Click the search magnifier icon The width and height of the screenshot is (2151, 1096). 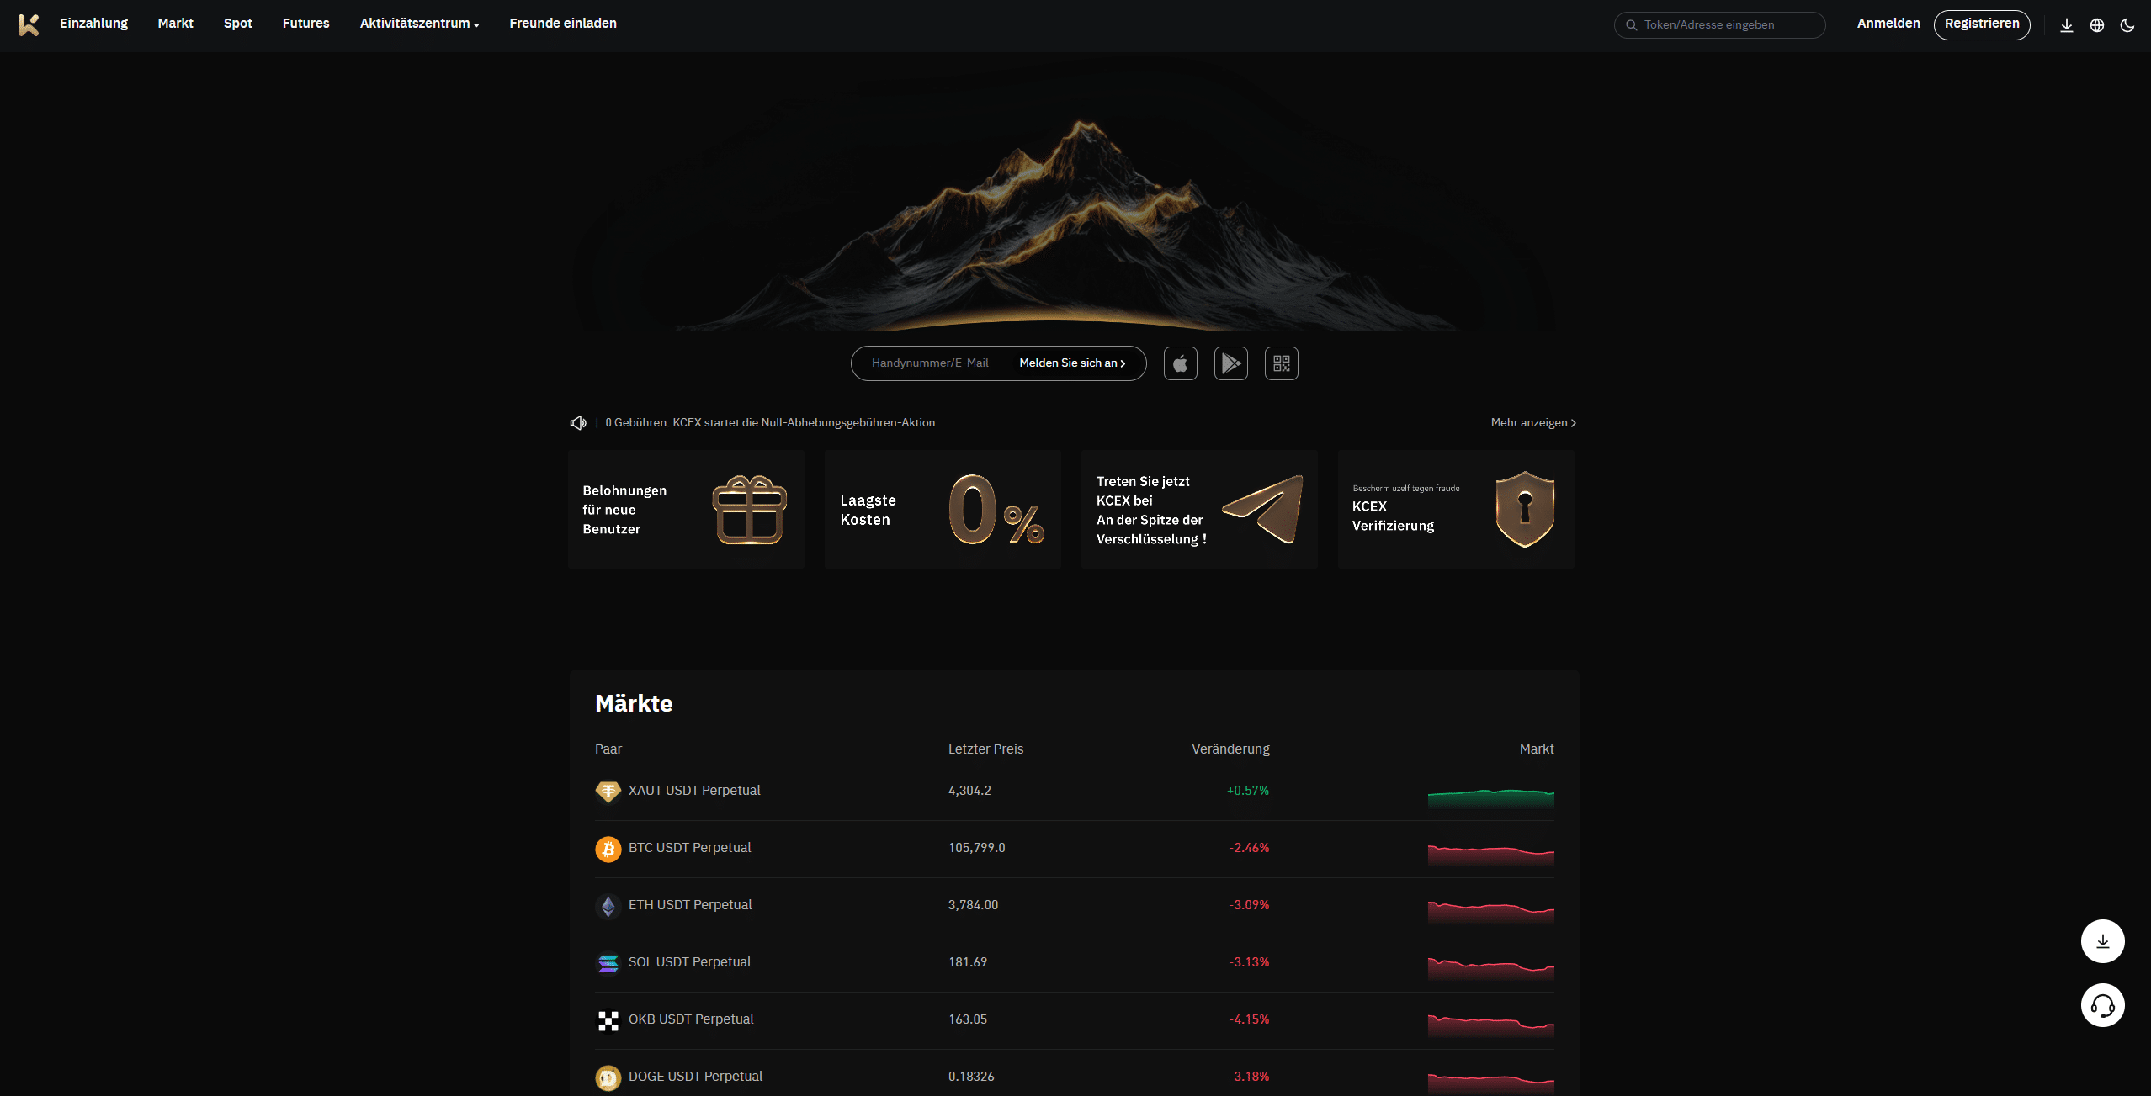coord(1631,25)
